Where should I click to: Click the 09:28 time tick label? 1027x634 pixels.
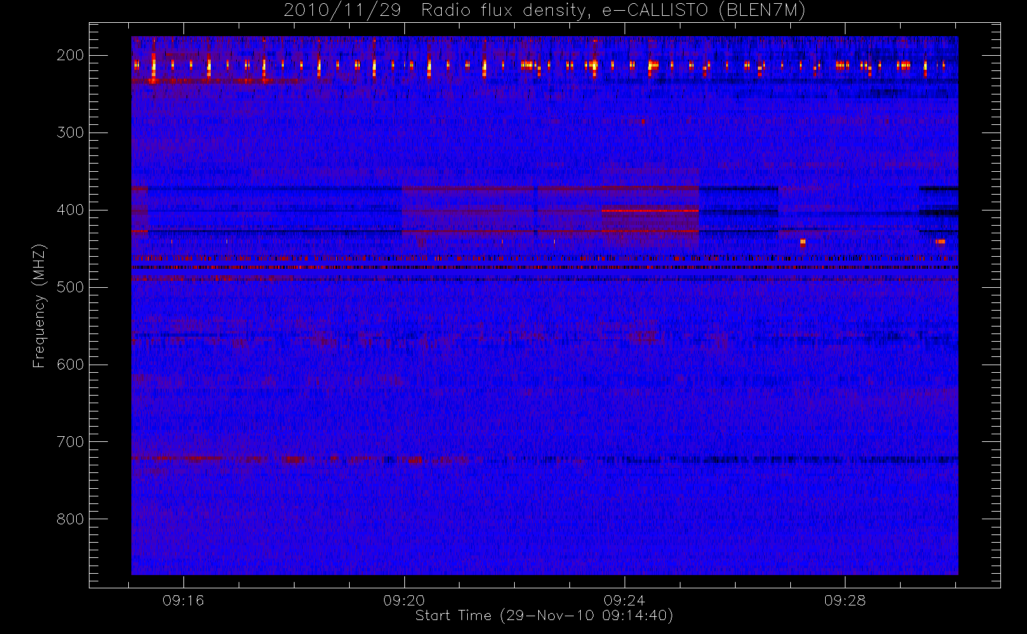pyautogui.click(x=845, y=600)
